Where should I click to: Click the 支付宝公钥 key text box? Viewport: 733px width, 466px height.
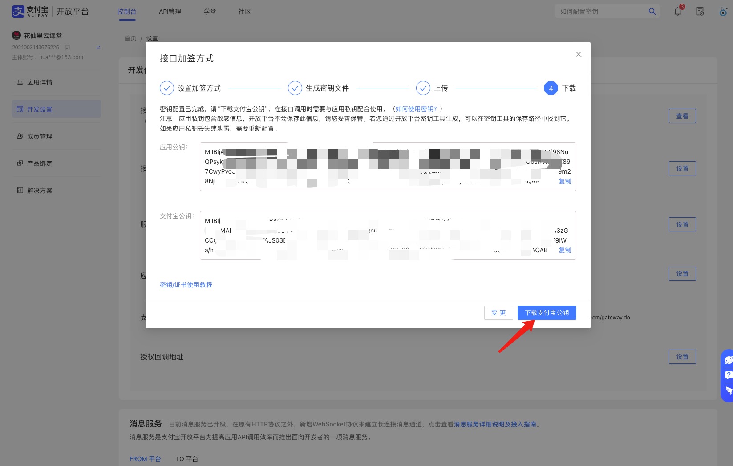(x=388, y=235)
